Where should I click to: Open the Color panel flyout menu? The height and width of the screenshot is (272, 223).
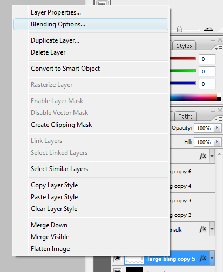(x=219, y=48)
